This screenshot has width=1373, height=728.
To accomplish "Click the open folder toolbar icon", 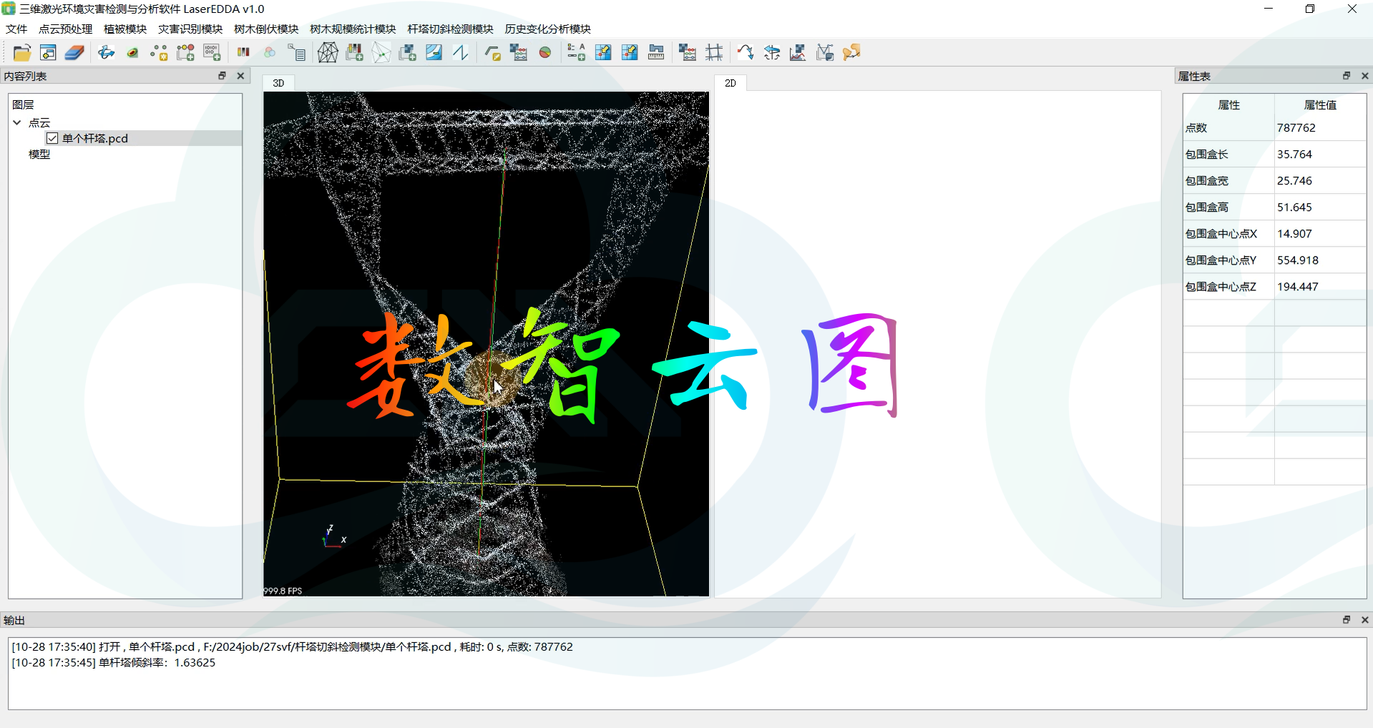I will coord(21,53).
